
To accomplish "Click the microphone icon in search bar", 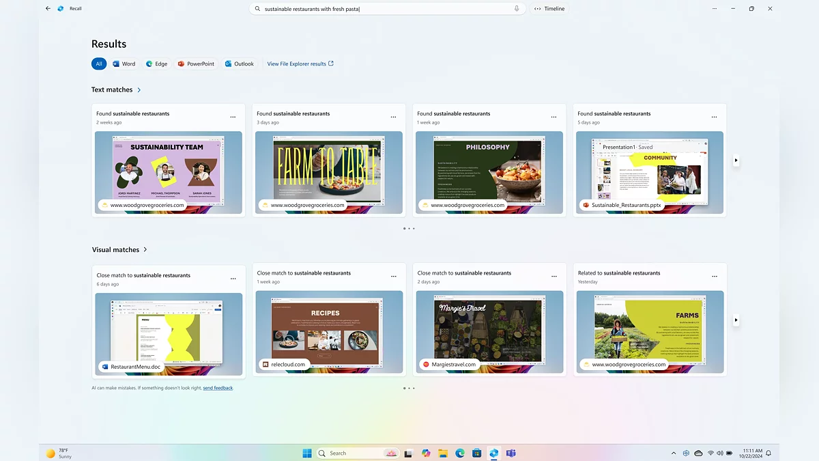I will (517, 9).
